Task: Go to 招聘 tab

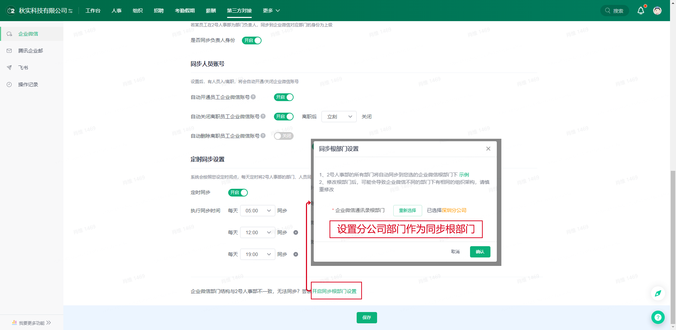Action: pos(159,11)
